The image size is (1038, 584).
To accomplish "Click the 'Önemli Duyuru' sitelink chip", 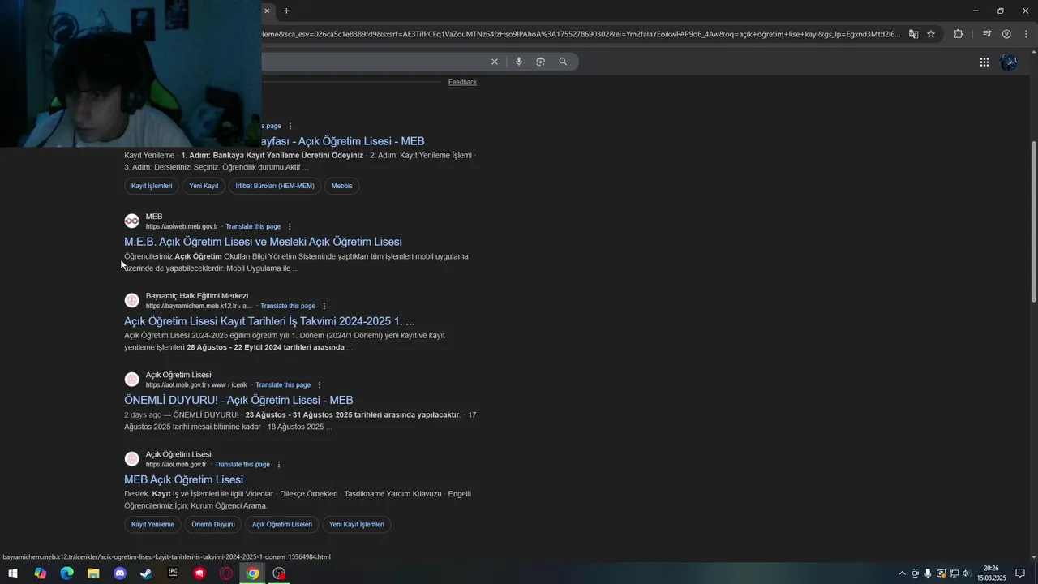I will point(213,524).
